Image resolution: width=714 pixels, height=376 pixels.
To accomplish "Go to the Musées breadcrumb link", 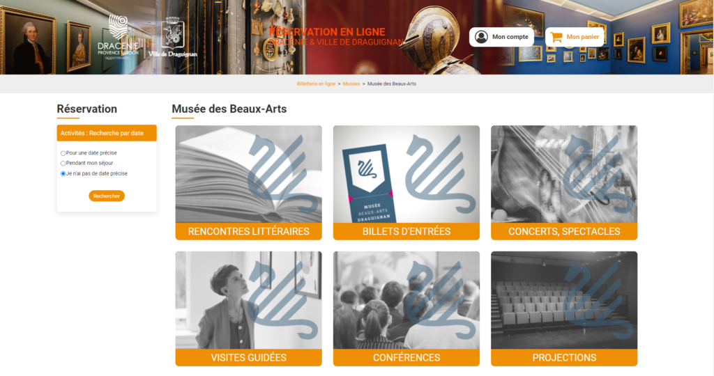I will [351, 84].
